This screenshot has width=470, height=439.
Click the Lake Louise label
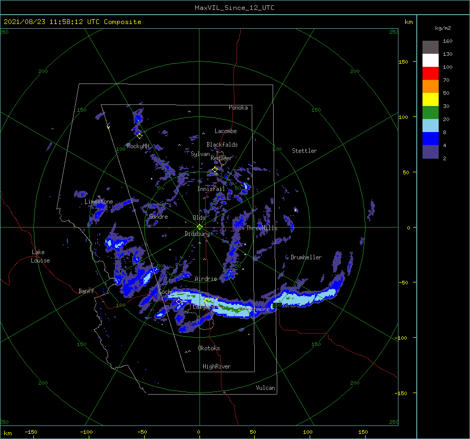tap(40, 256)
